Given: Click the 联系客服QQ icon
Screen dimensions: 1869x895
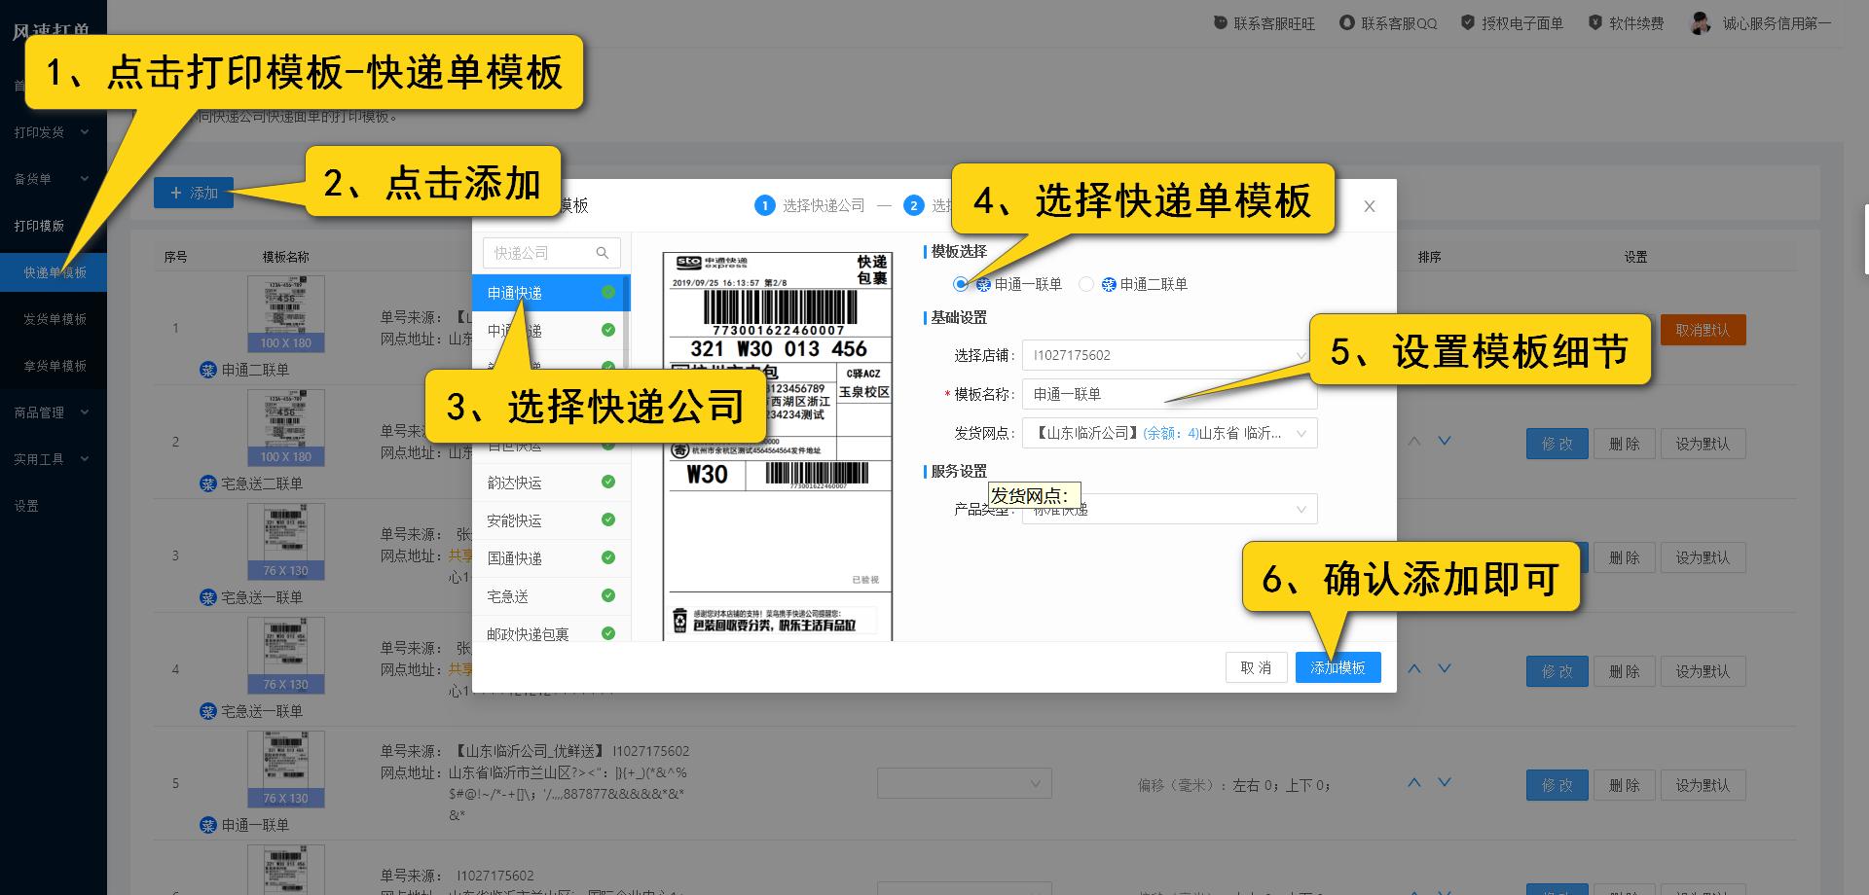Looking at the screenshot, I should [1347, 22].
